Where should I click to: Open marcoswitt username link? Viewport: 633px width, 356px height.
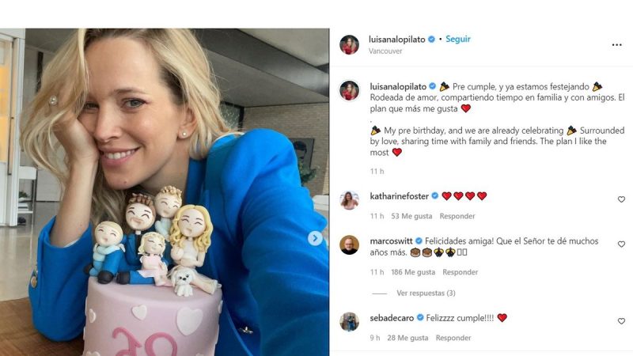[391, 241]
